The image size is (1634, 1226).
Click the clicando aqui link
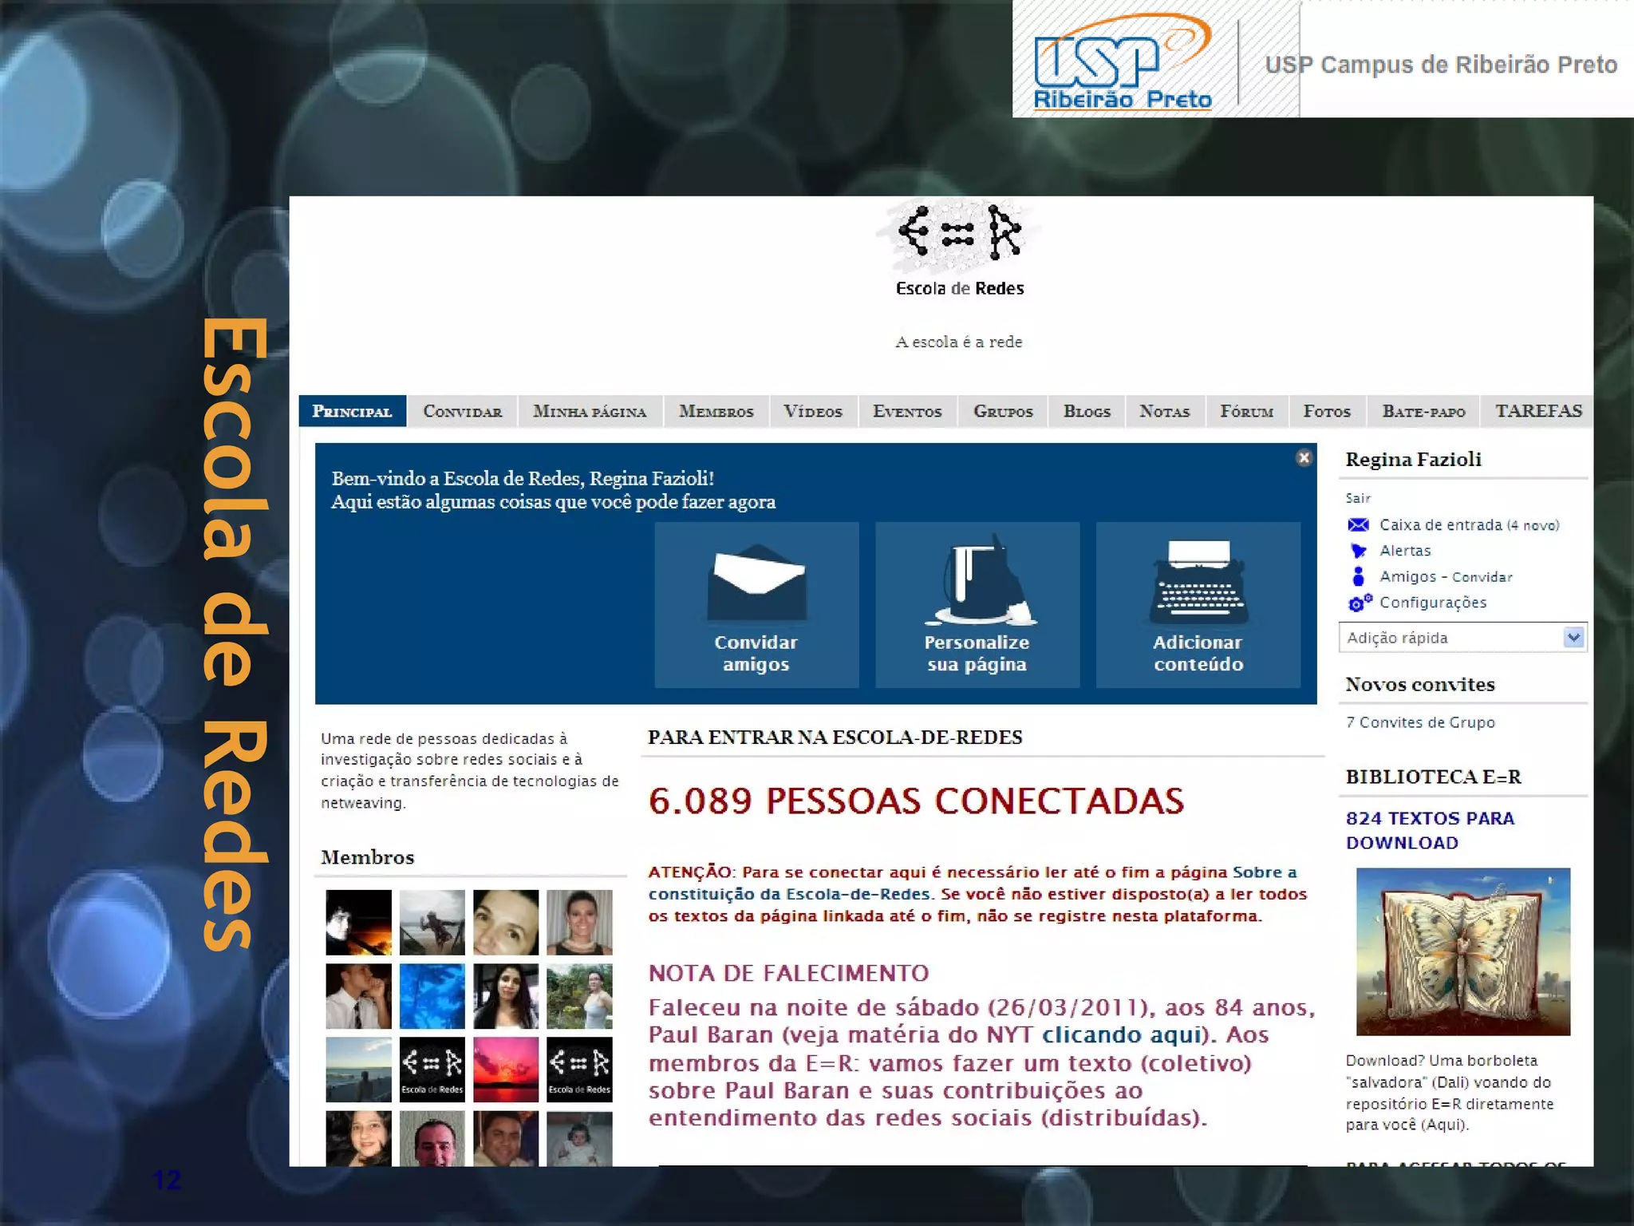click(1123, 1035)
